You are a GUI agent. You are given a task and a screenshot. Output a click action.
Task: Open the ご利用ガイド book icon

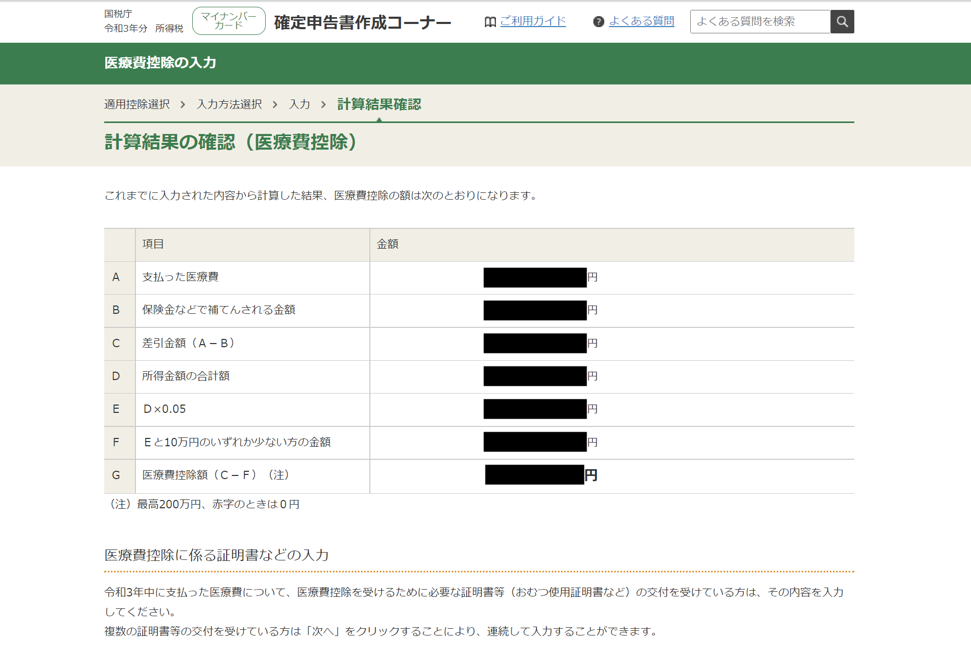(490, 22)
